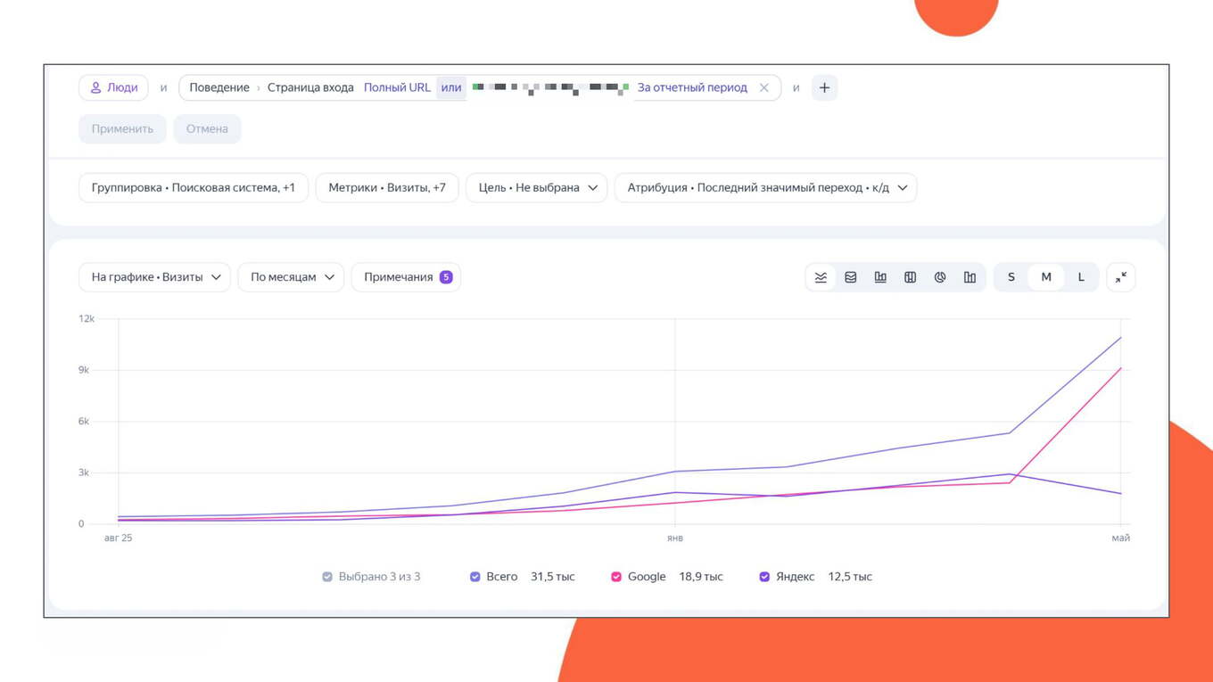Click the 'янв' axis label
Screen dimensions: 1213x682
pyautogui.click(x=675, y=538)
